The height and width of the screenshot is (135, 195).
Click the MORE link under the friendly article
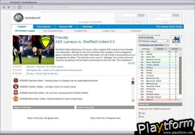click(x=131, y=63)
